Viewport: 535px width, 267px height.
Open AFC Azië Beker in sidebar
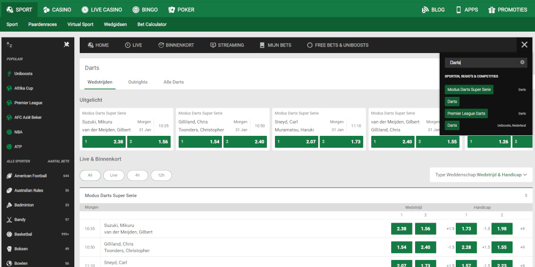[28, 118]
